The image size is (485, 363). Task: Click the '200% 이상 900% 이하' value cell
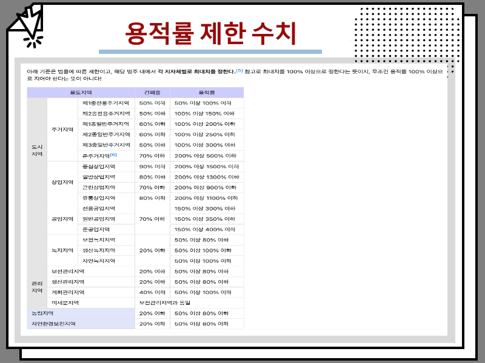coord(207,188)
